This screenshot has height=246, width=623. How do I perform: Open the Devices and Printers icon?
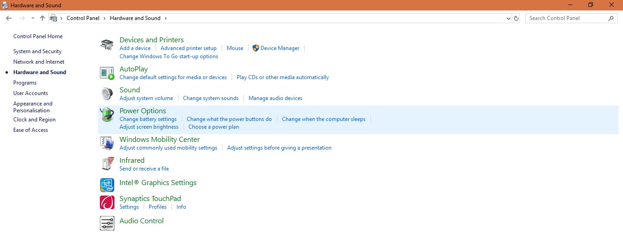(107, 45)
